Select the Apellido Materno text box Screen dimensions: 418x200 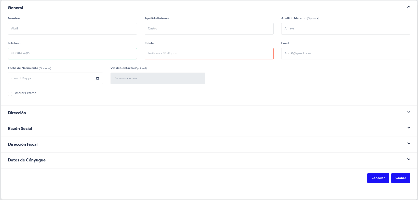[x=345, y=29]
